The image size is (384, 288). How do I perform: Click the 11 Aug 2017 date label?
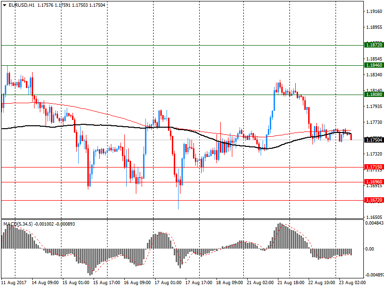pos(14,283)
